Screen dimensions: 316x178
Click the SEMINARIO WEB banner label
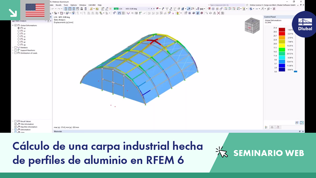(x=269, y=153)
